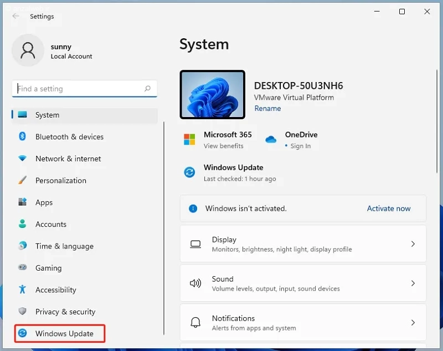Click 'Alerts from apps and system' description

pos(254,328)
